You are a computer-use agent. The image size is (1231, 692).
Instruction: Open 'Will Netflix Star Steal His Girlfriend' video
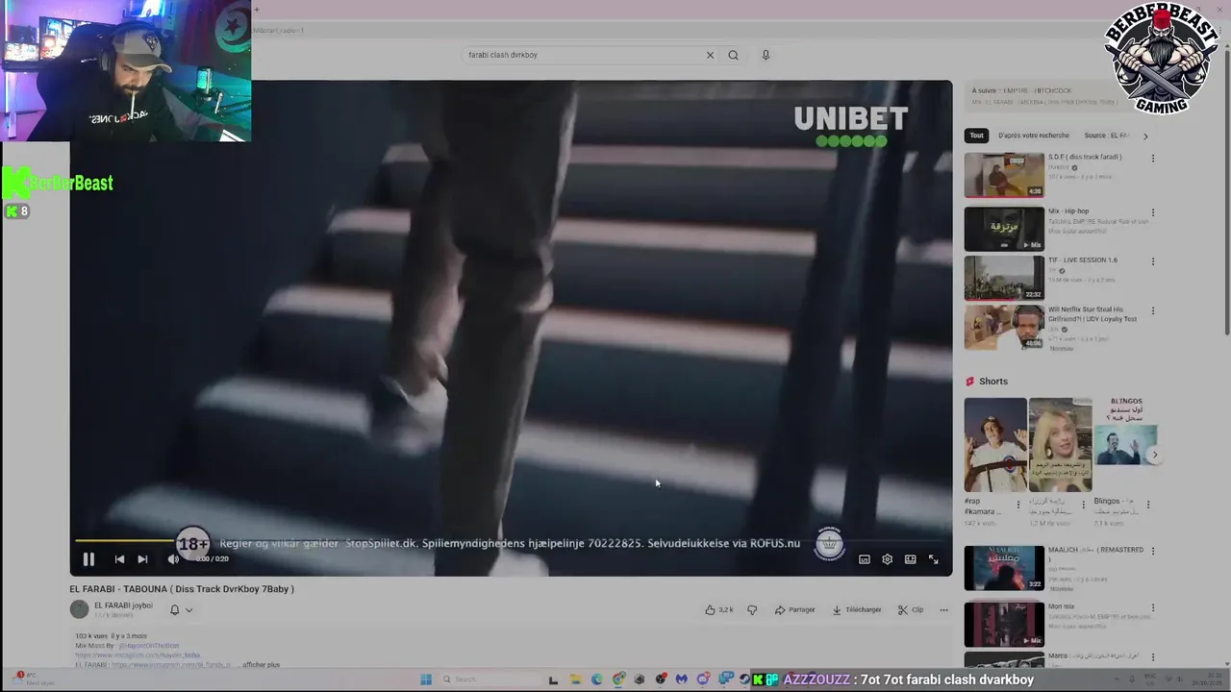[1004, 328]
